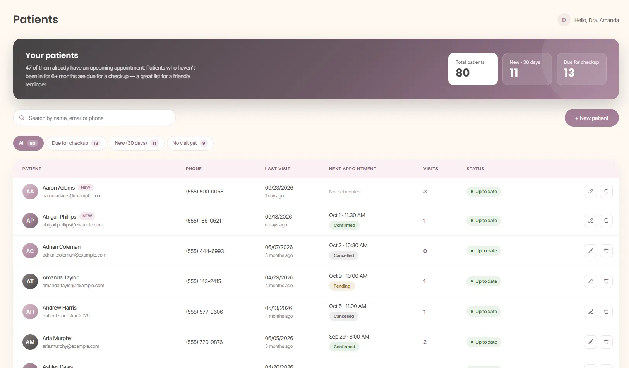Image resolution: width=629 pixels, height=368 pixels.
Task: Click last visit date 06/05/2026
Action: 279,338
